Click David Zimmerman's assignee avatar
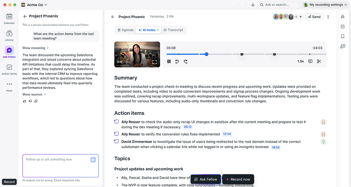This screenshot has height=187, width=351. point(323,142)
